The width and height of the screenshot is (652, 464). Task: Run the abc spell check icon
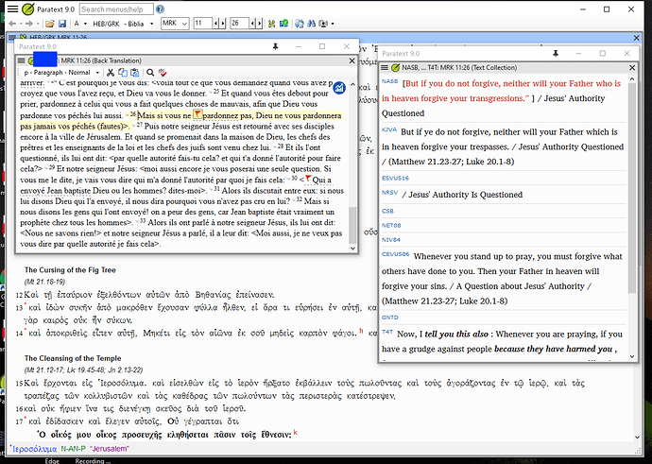pyautogui.click(x=163, y=73)
